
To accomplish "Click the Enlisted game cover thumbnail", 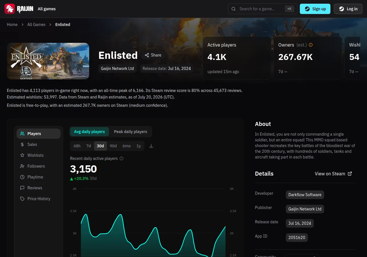I will tap(48, 61).
